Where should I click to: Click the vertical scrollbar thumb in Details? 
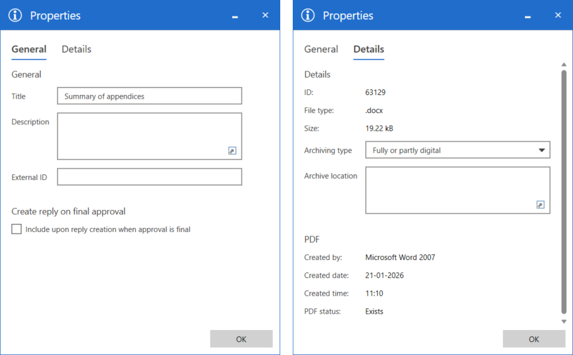[x=564, y=192]
